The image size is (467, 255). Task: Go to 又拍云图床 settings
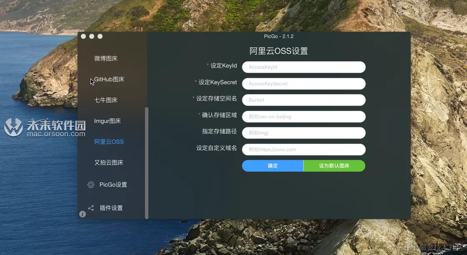tap(109, 162)
